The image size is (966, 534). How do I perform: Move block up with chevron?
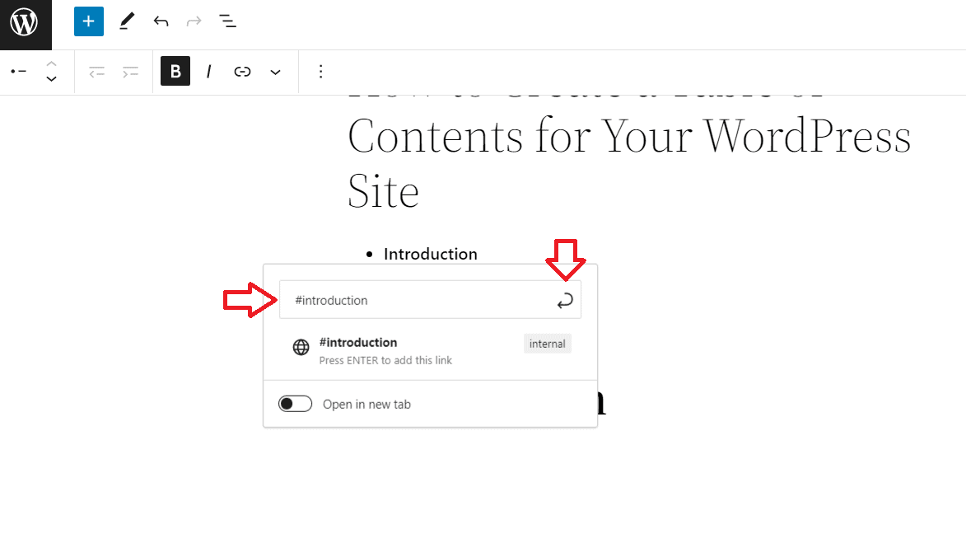(52, 64)
